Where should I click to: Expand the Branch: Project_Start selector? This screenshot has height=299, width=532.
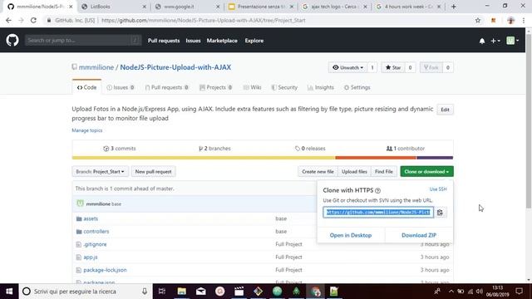coord(100,172)
